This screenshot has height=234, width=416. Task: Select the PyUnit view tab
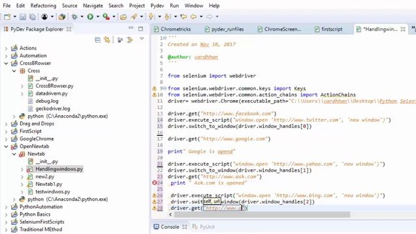point(203,227)
